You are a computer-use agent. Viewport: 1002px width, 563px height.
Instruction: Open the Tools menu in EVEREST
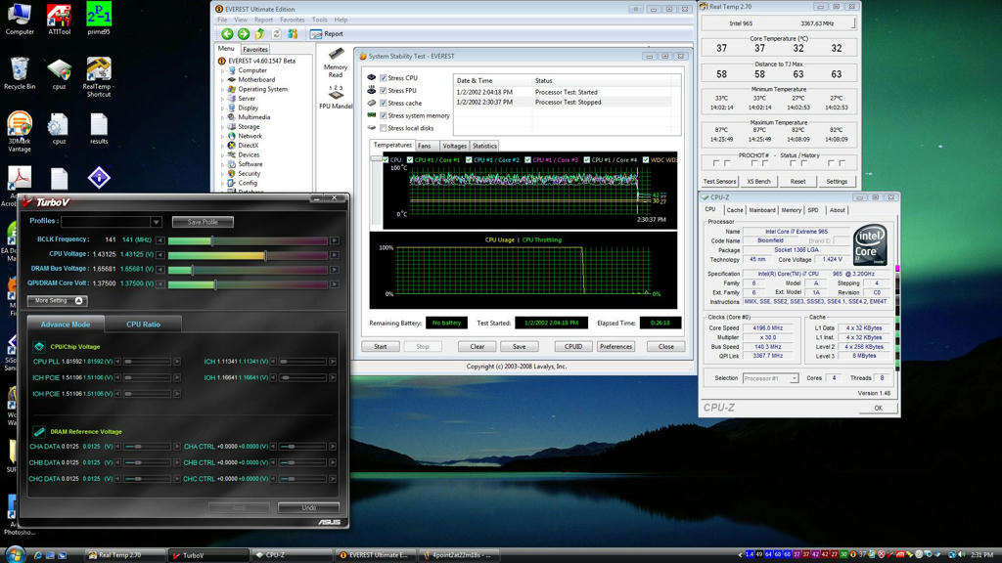(320, 20)
